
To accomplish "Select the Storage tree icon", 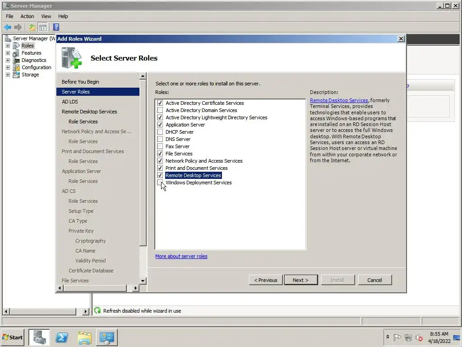I will point(16,75).
